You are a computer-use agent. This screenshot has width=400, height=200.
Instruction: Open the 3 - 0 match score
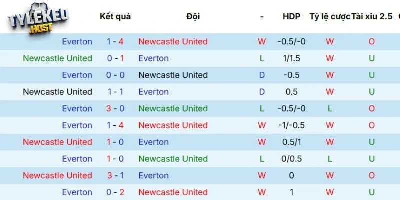[115, 108]
